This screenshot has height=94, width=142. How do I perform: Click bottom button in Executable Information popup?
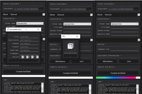point(23,60)
